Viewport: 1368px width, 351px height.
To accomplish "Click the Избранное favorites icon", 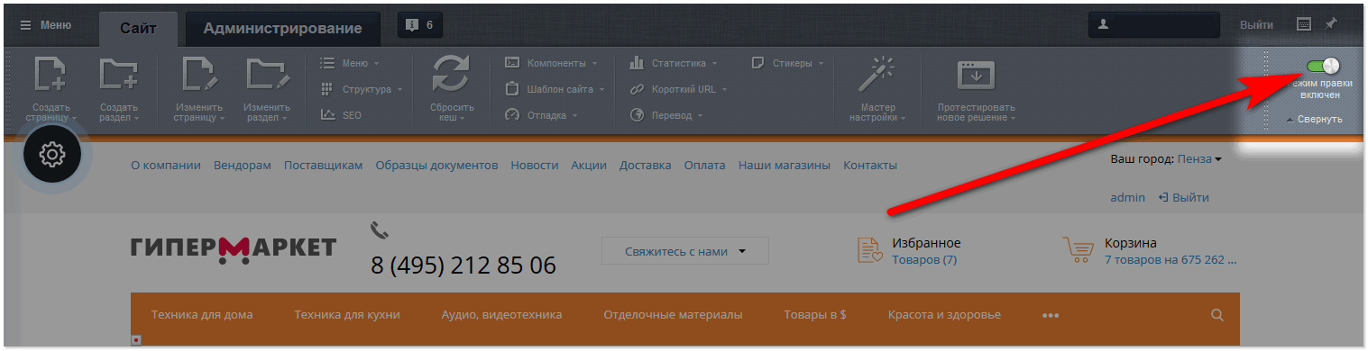I will pyautogui.click(x=869, y=251).
